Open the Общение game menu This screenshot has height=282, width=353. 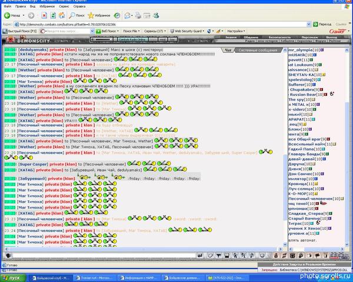tap(251, 37)
